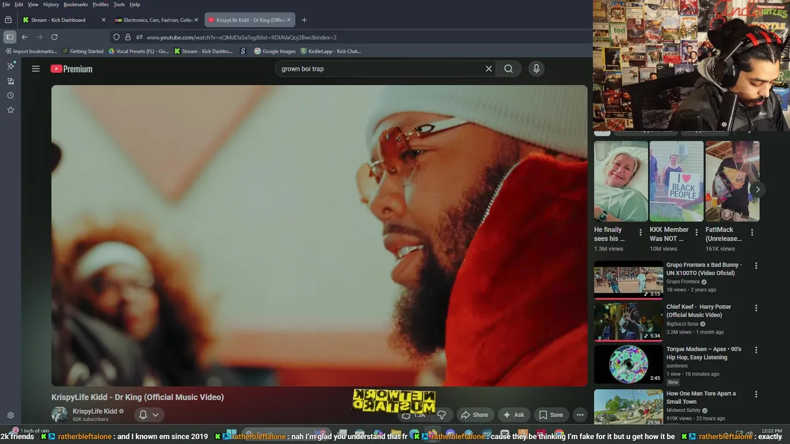Screen dimensions: 790x444
Task: Open the Import bookmarks bookmark
Action: [x=31, y=51]
